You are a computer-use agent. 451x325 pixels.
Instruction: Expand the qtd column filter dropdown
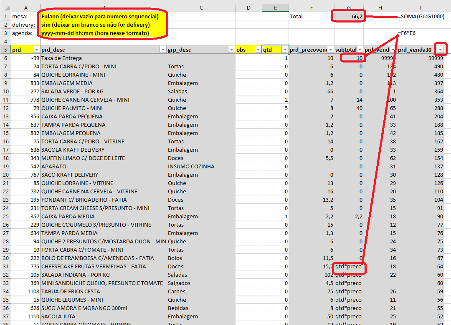click(285, 50)
